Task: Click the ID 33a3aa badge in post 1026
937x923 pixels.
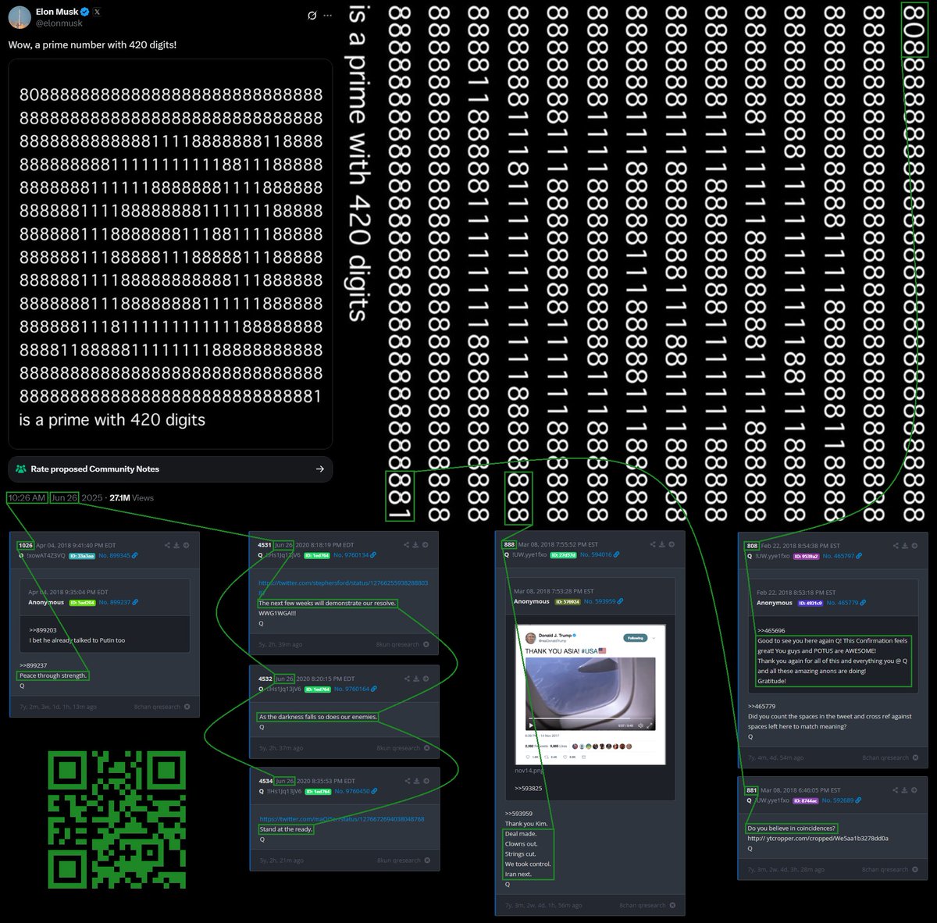Action: (x=81, y=555)
